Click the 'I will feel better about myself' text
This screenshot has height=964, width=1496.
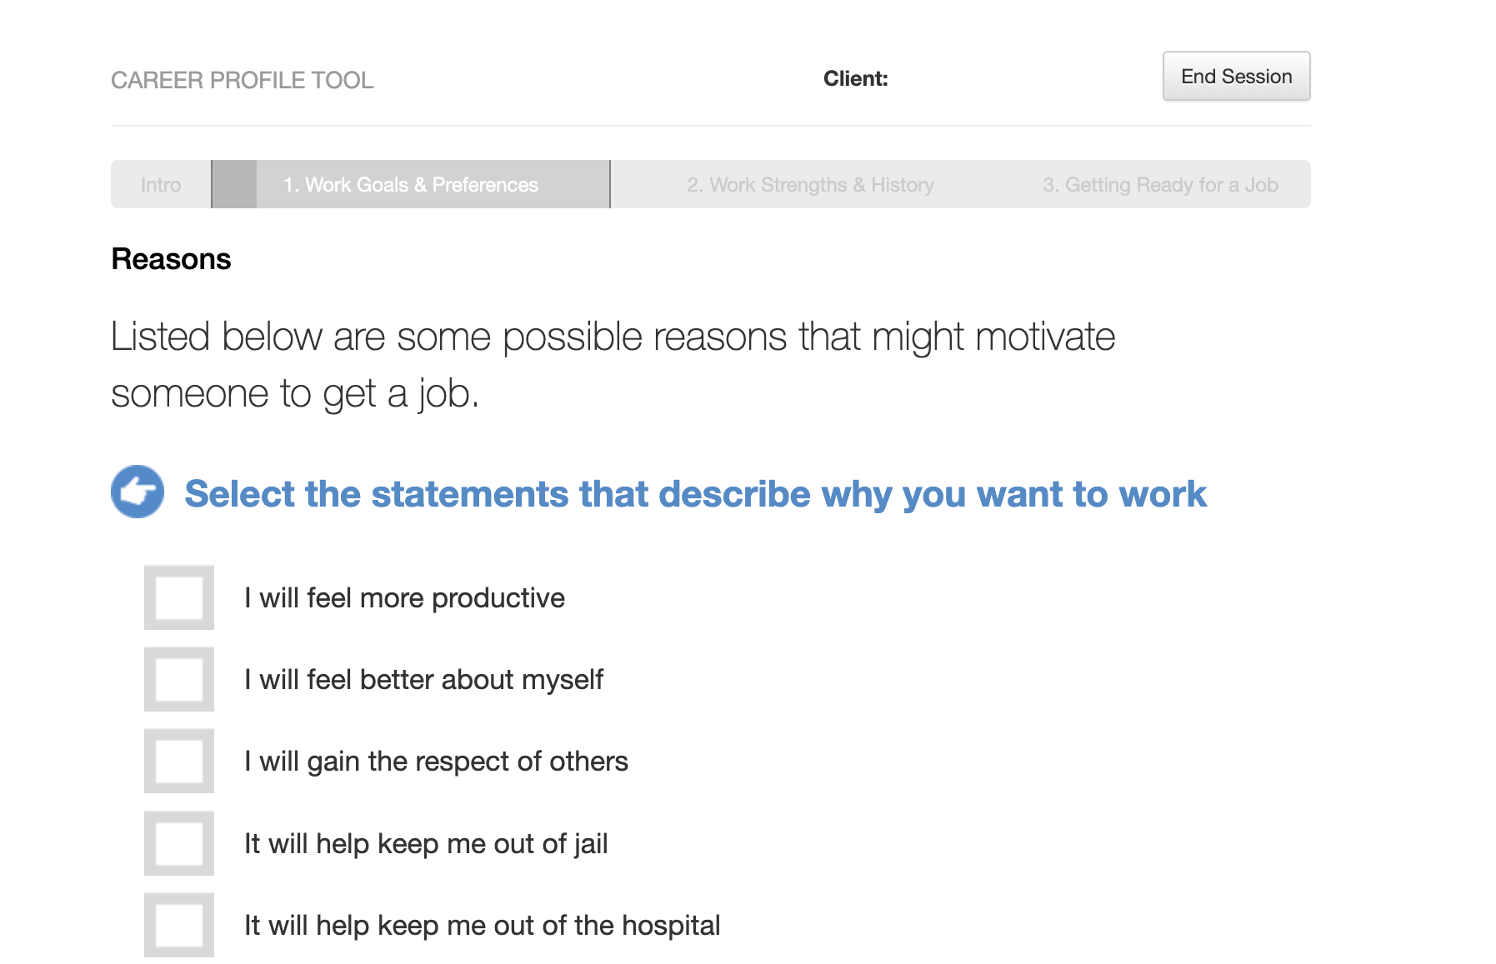(x=423, y=680)
